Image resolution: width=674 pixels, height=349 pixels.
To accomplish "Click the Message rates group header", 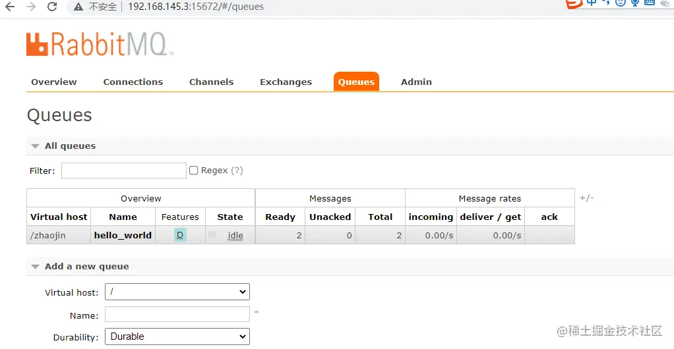I will (x=489, y=198).
